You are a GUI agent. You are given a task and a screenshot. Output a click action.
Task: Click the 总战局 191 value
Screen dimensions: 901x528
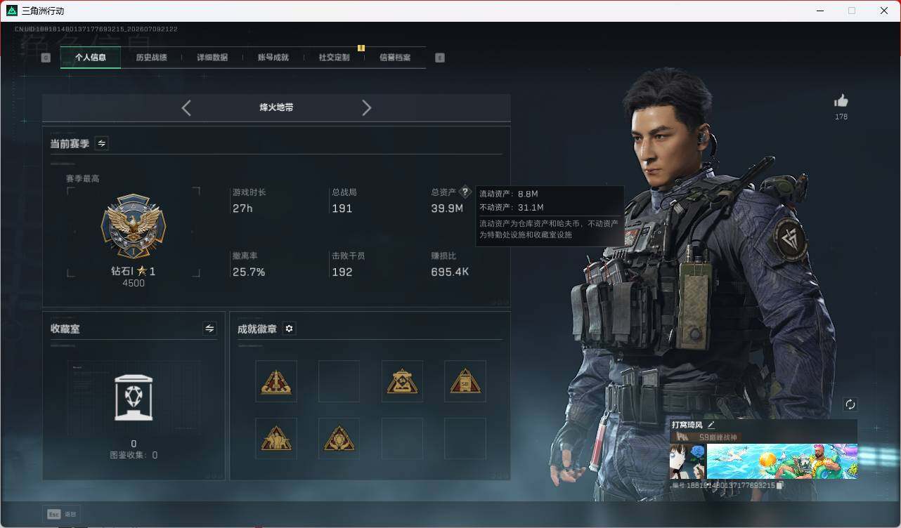(342, 209)
